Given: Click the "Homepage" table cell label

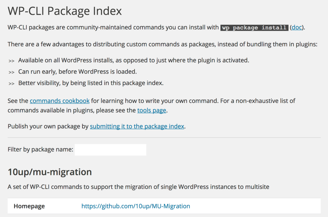Looking at the screenshot, I should 29,206.
